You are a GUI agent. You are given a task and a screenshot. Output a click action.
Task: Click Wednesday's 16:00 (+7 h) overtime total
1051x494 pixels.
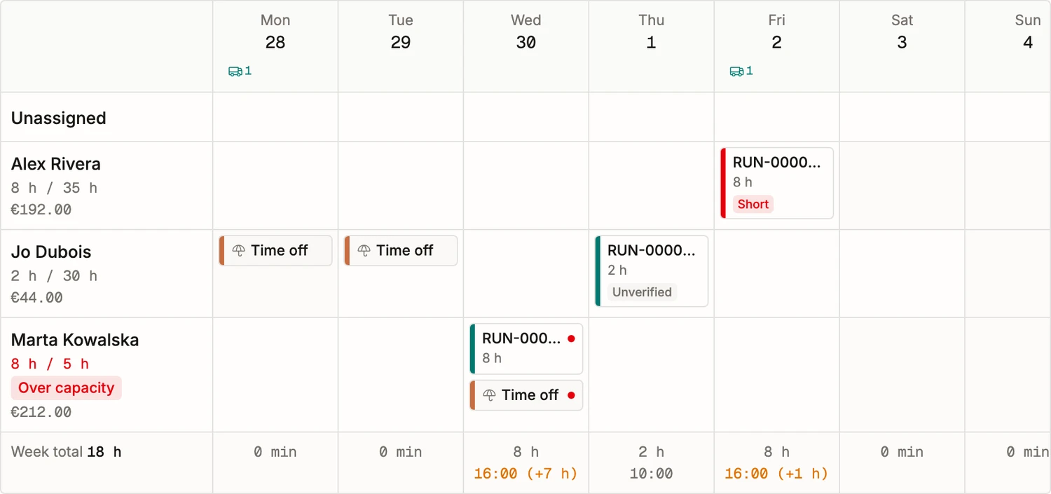pos(526,474)
